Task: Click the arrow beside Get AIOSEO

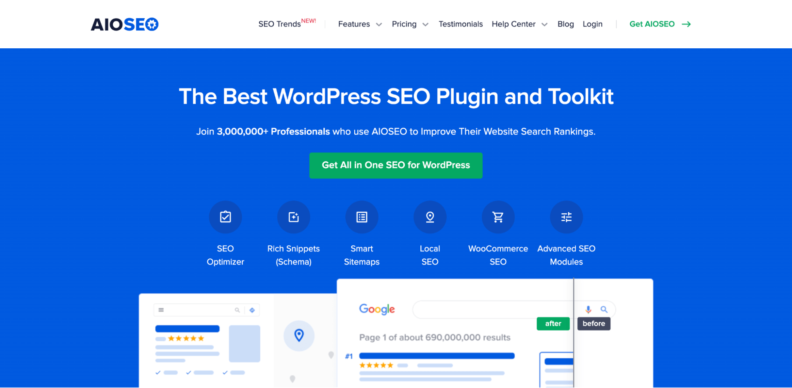Action: point(686,25)
